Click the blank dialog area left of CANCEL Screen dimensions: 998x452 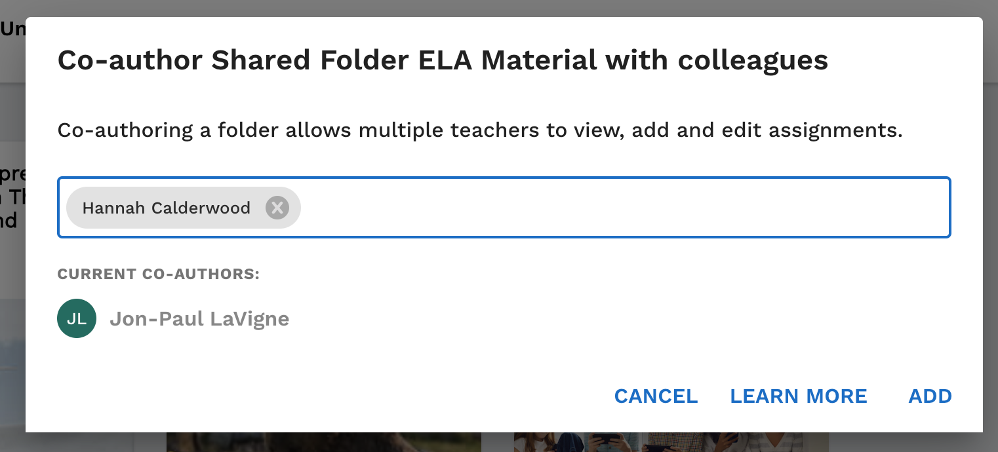[315, 396]
